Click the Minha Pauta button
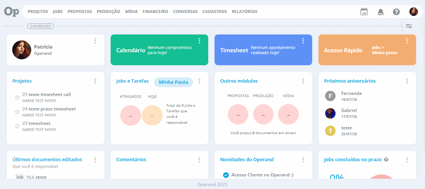 173,82
